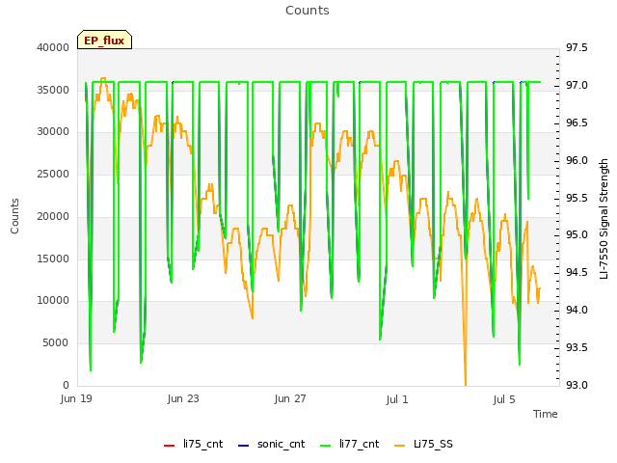Click the 97.5 right axis value
The width and height of the screenshot is (617, 463).
(577, 47)
